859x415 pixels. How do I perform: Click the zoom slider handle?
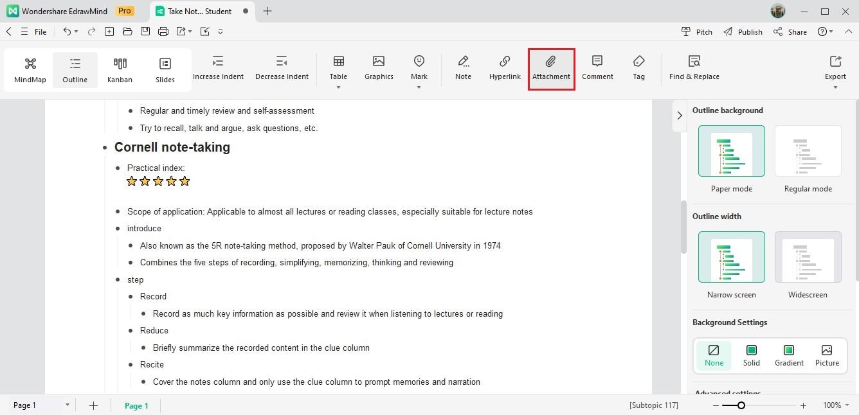click(x=741, y=405)
